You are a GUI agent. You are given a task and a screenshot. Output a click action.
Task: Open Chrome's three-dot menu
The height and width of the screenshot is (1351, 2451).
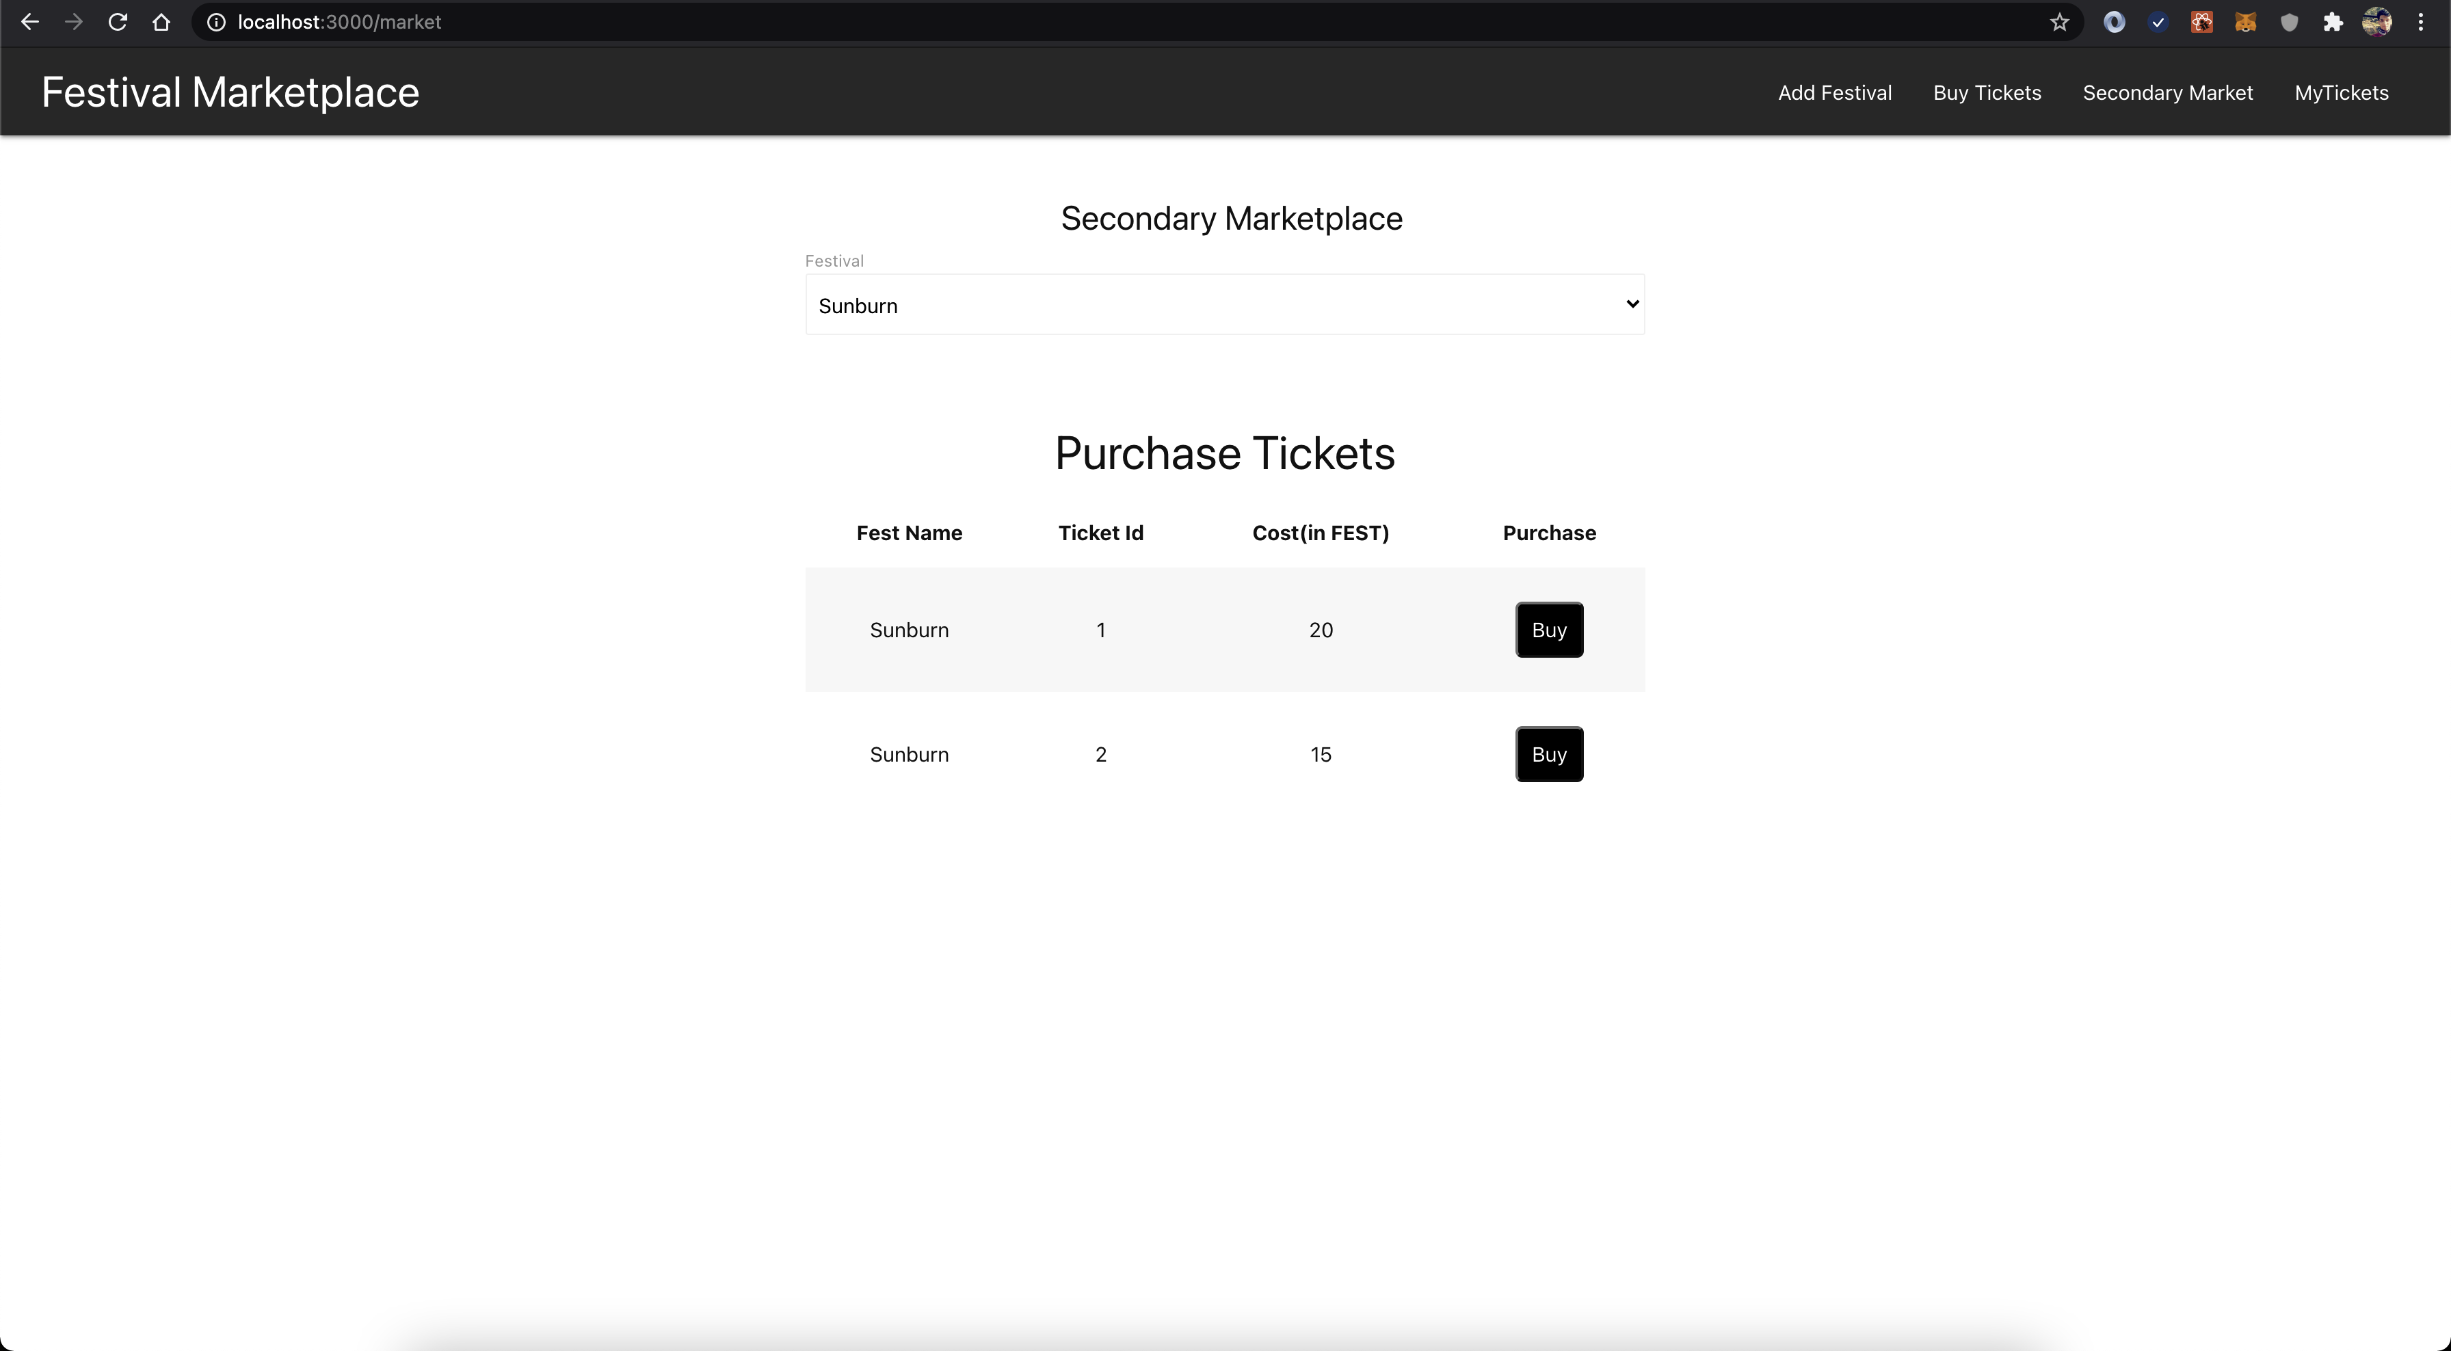2420,22
